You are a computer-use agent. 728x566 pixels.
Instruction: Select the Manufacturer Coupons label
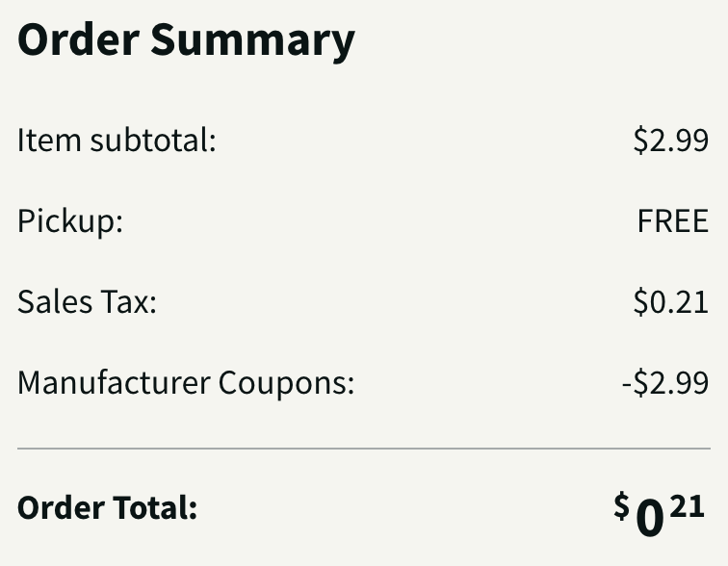click(x=186, y=383)
